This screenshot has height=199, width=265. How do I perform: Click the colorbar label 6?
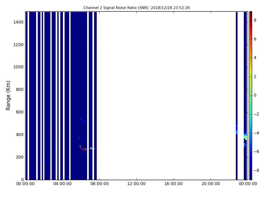click(x=255, y=39)
